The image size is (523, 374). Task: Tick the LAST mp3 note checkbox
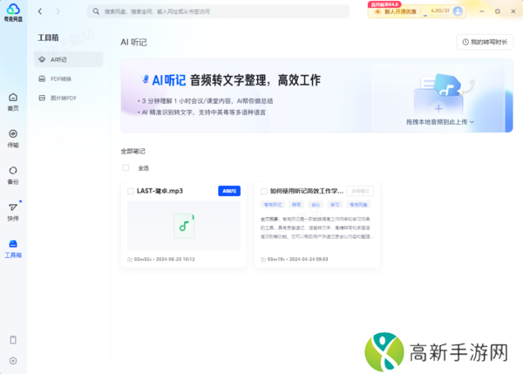tap(131, 191)
